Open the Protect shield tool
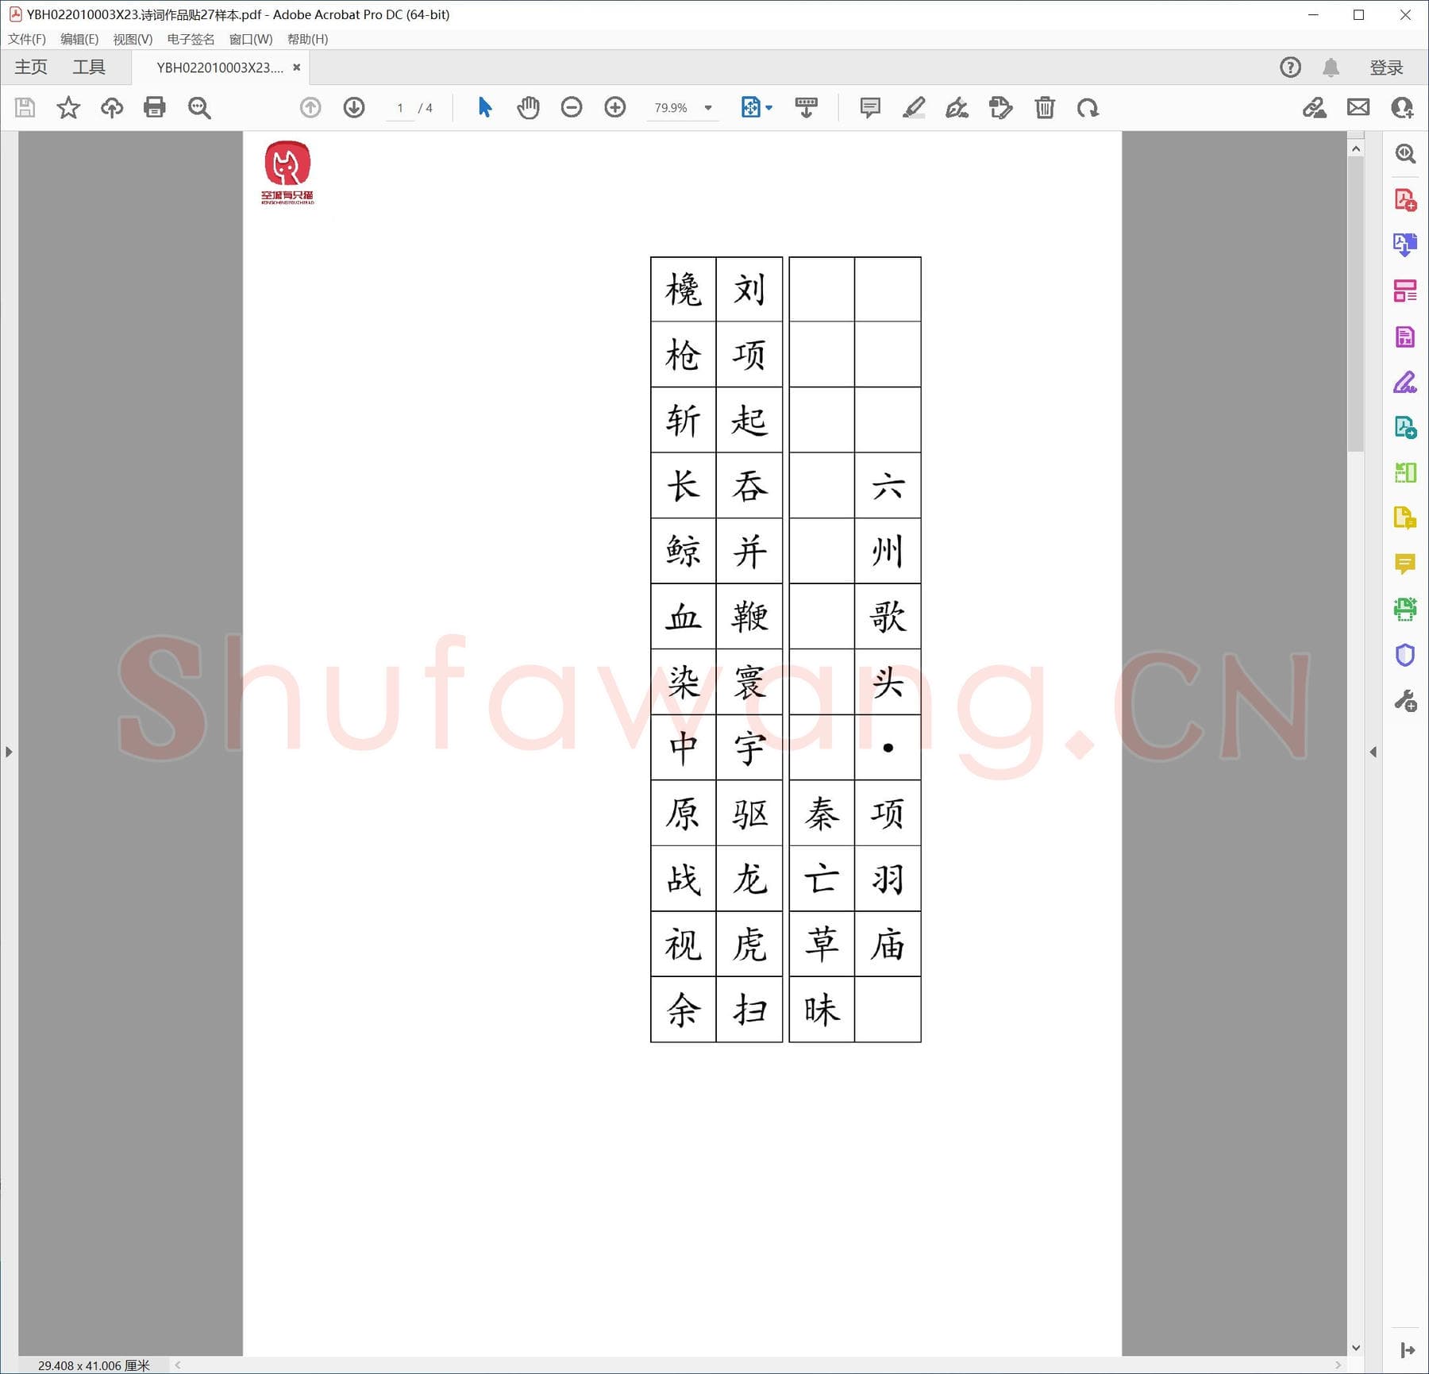The width and height of the screenshot is (1429, 1374). pyautogui.click(x=1405, y=655)
